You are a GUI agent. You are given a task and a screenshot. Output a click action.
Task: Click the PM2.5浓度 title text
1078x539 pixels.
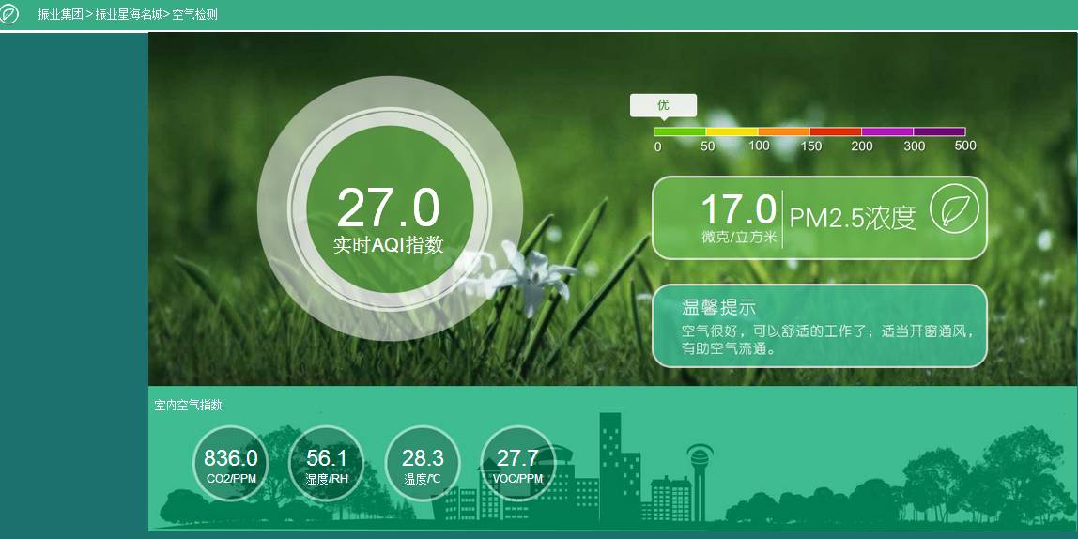[853, 217]
